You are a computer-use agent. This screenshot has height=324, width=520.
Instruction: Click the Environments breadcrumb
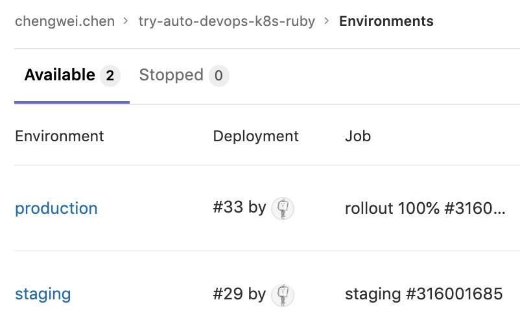386,21
